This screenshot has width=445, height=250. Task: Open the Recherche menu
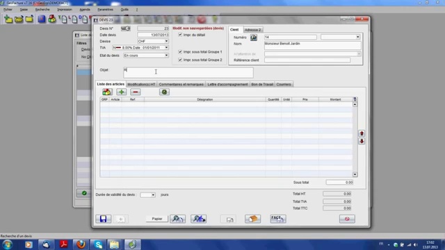[x=42, y=9]
